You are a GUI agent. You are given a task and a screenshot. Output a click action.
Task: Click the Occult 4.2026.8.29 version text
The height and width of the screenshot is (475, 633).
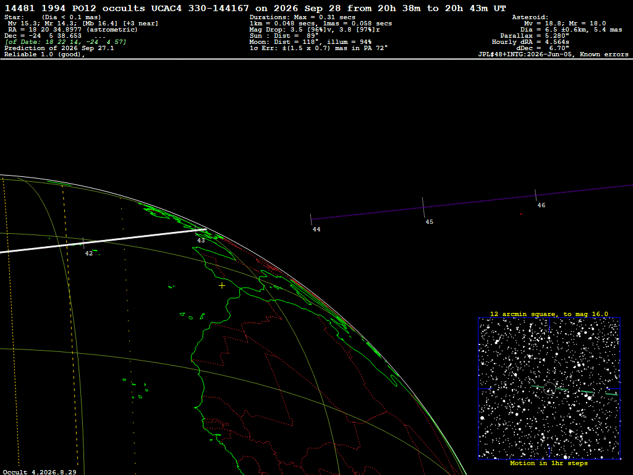[40, 472]
